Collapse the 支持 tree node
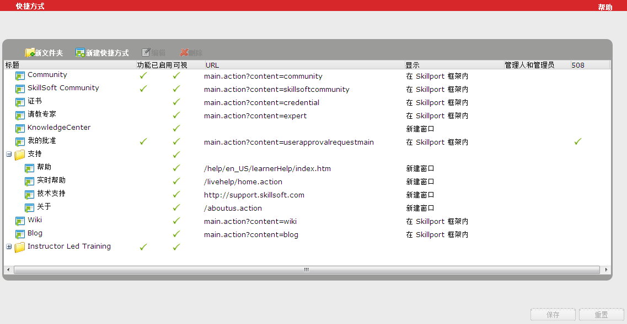The image size is (627, 324). click(8, 155)
